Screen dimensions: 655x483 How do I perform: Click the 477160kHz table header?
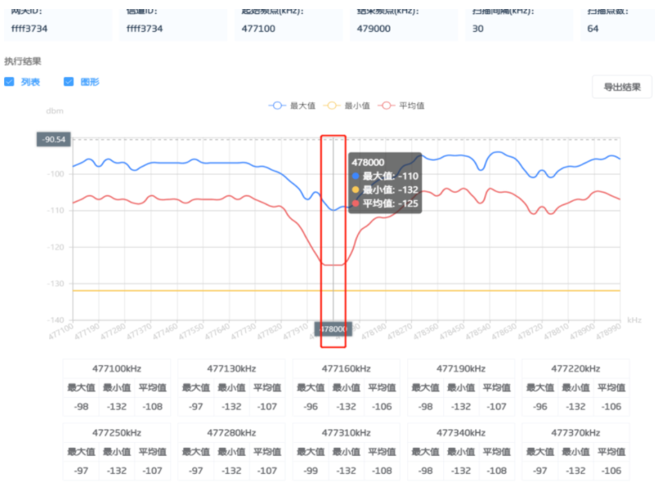click(346, 369)
